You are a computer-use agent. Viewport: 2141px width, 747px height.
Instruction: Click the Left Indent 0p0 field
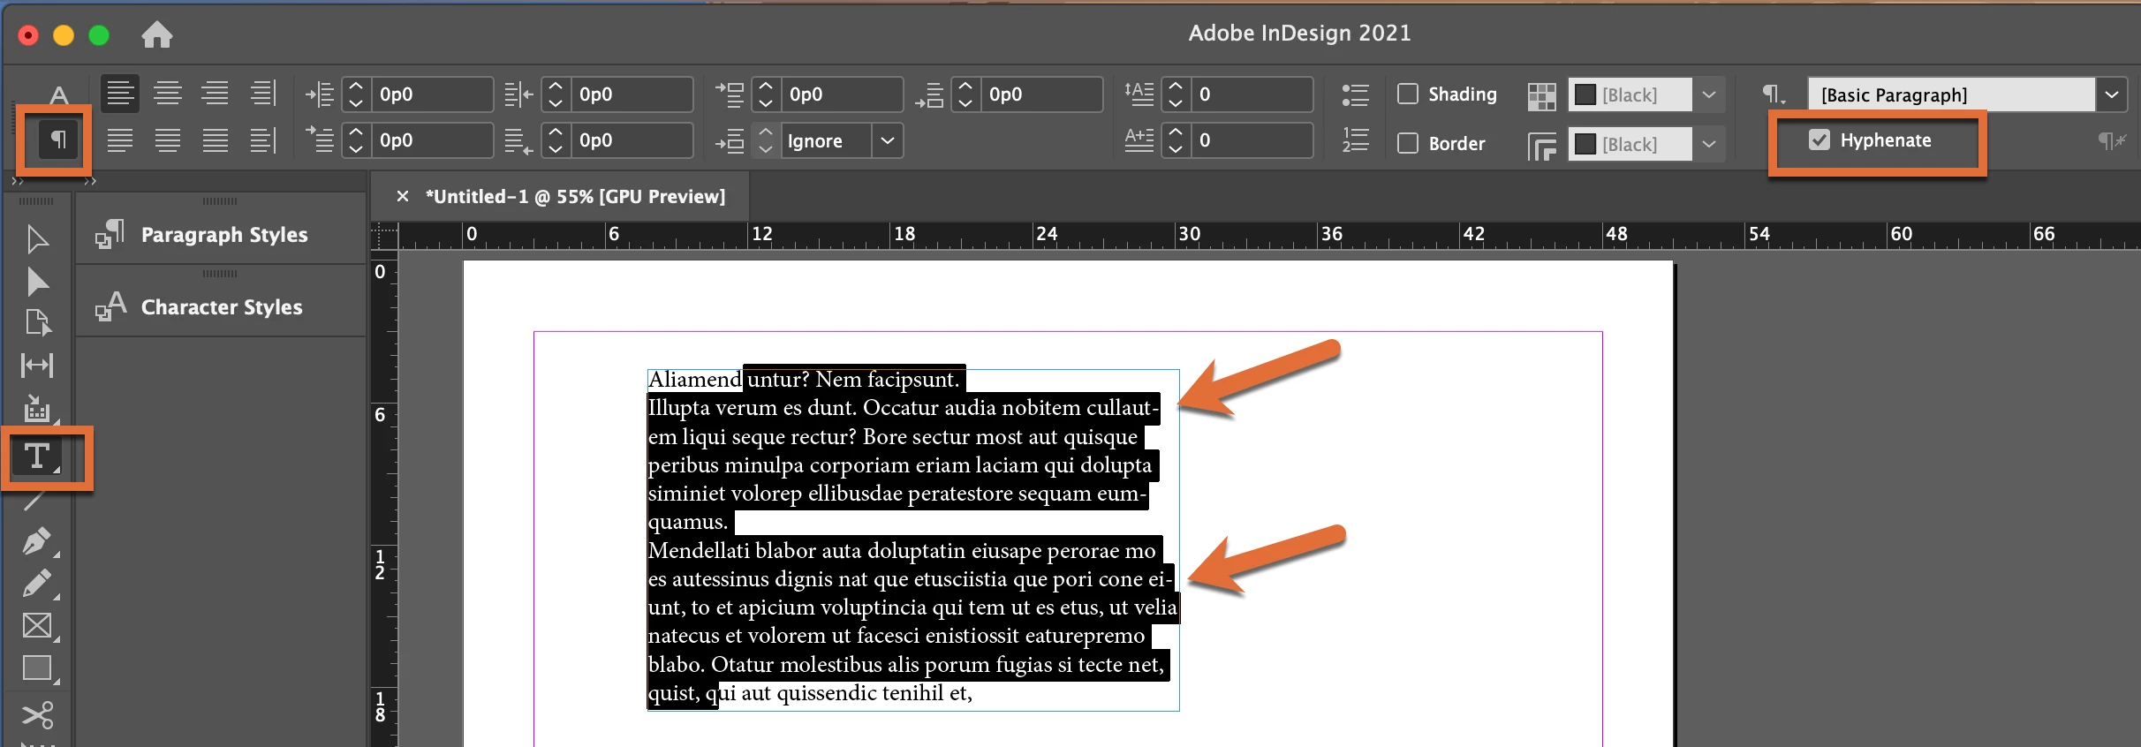click(431, 94)
